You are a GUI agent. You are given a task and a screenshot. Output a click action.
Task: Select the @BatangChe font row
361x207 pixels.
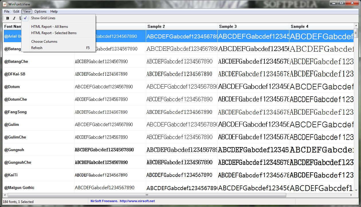(x=178, y=61)
